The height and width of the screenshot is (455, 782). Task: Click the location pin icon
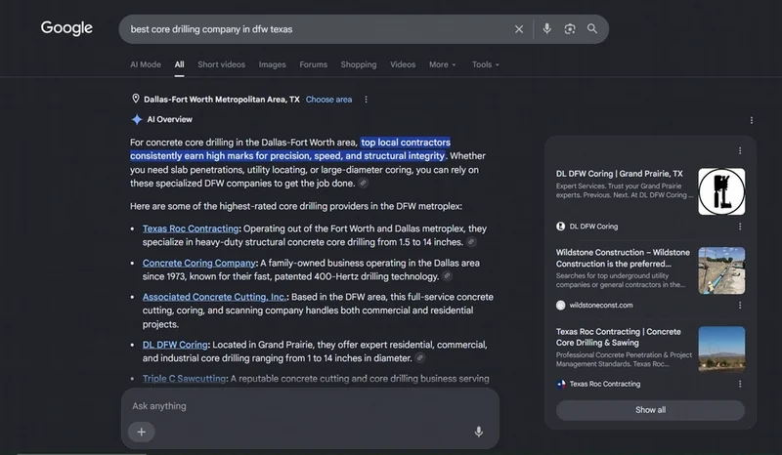tap(135, 99)
